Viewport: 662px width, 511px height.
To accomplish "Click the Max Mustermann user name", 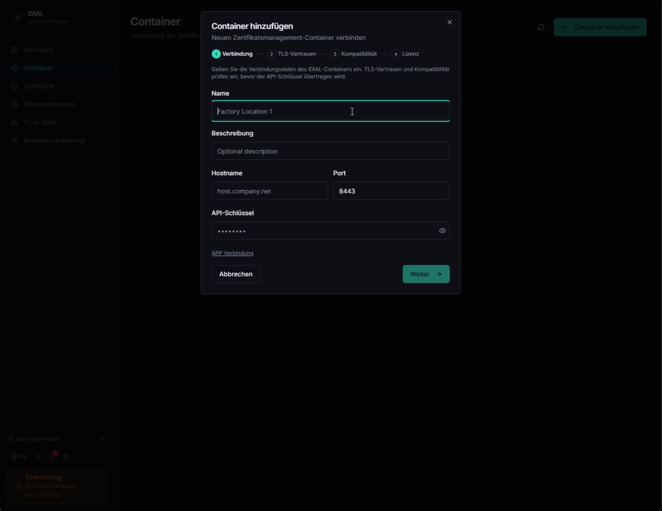I will coord(38,439).
